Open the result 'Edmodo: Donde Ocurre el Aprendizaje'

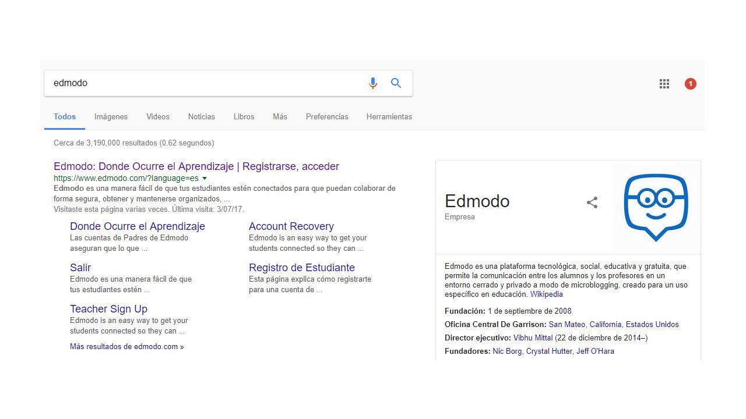196,166
